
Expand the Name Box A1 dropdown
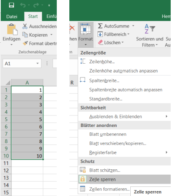(37, 63)
